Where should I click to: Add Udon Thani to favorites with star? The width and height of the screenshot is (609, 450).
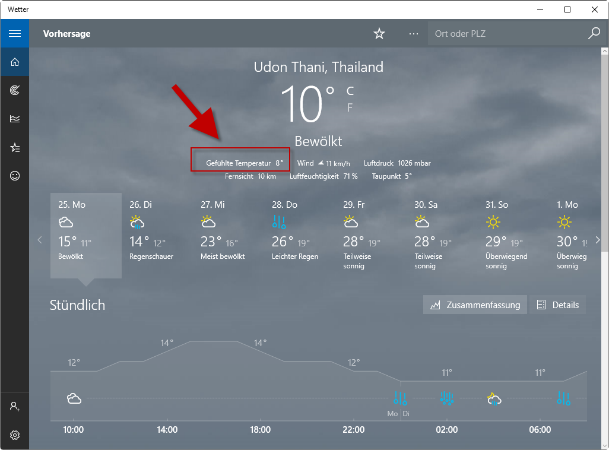pyautogui.click(x=379, y=34)
